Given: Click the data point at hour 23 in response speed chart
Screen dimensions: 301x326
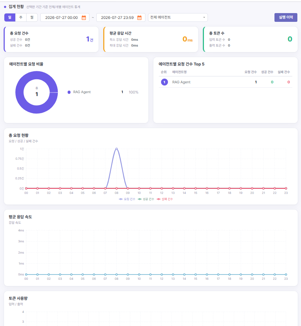Looking at the screenshot, I should coord(286,274).
